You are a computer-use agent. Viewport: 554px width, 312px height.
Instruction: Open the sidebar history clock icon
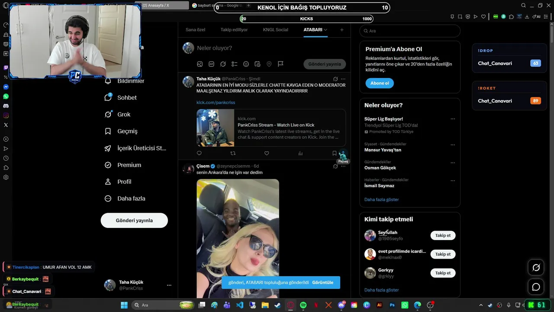pyautogui.click(x=6, y=158)
